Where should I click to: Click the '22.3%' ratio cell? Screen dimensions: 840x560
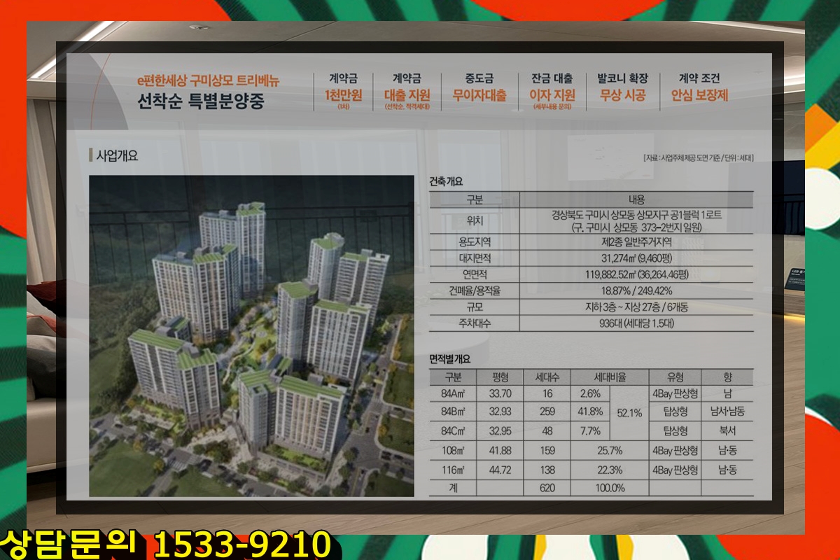609,470
